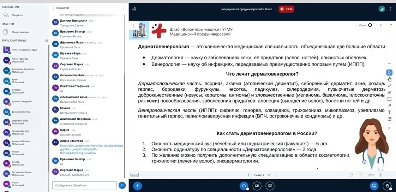
Task: Select user Лектор in users list
Action: [x=25, y=163]
